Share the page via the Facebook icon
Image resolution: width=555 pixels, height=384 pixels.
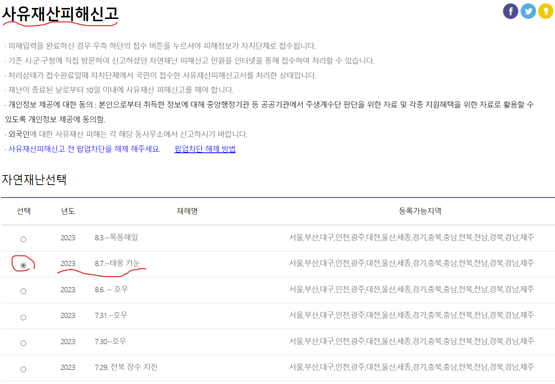click(x=511, y=11)
